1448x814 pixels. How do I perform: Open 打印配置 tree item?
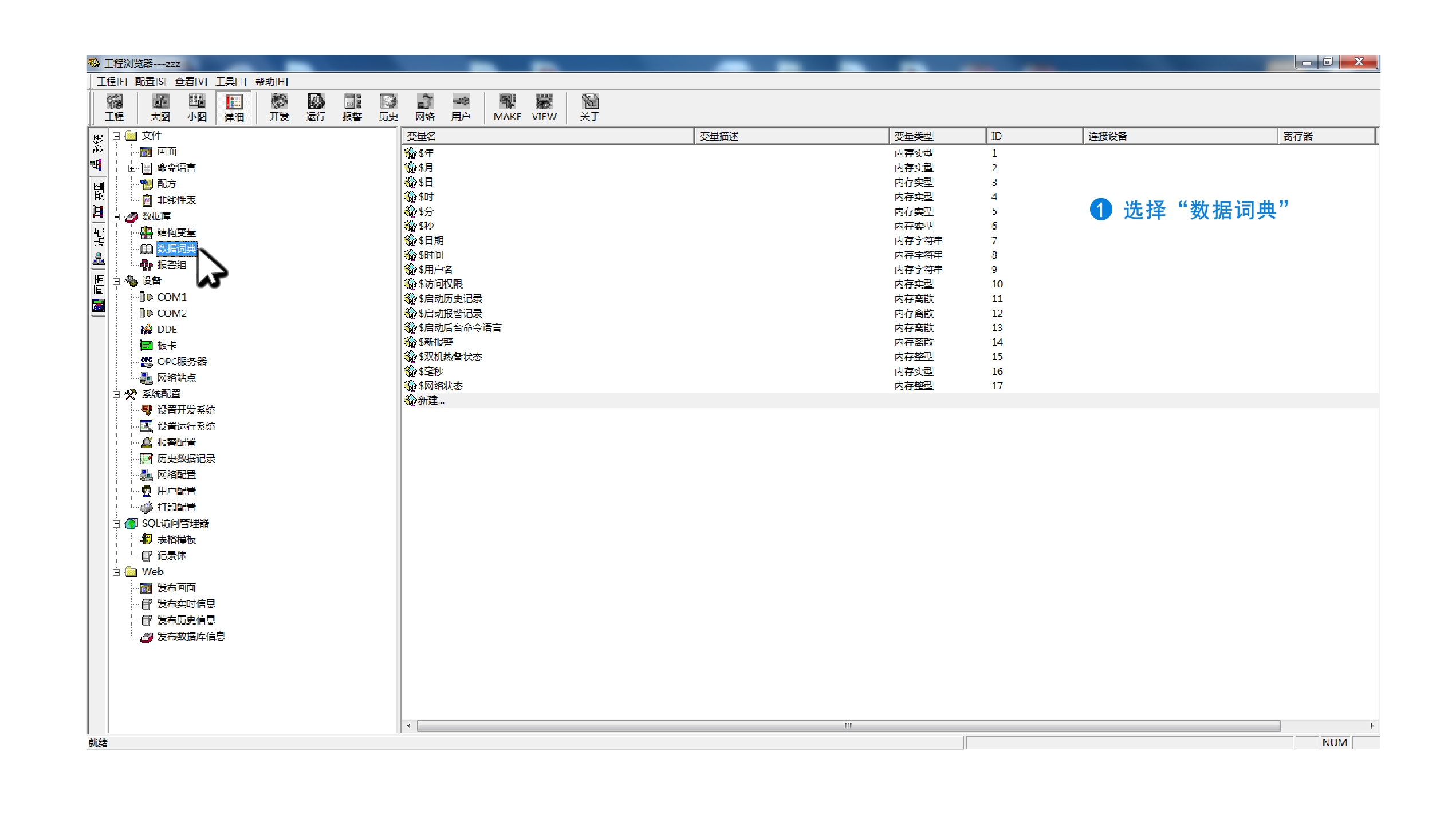coord(176,507)
